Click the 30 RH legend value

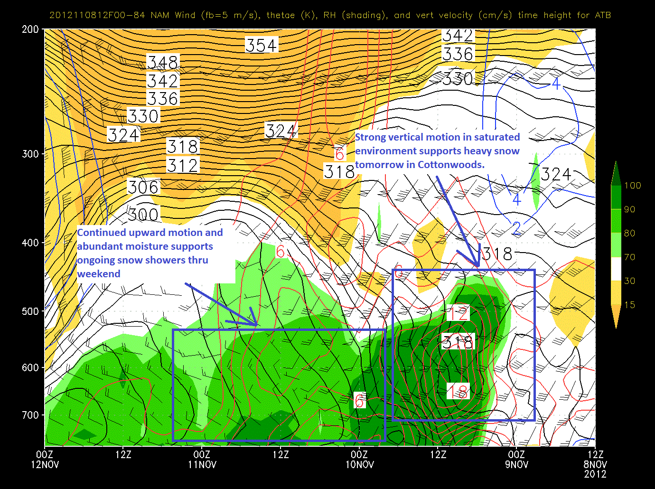click(630, 281)
